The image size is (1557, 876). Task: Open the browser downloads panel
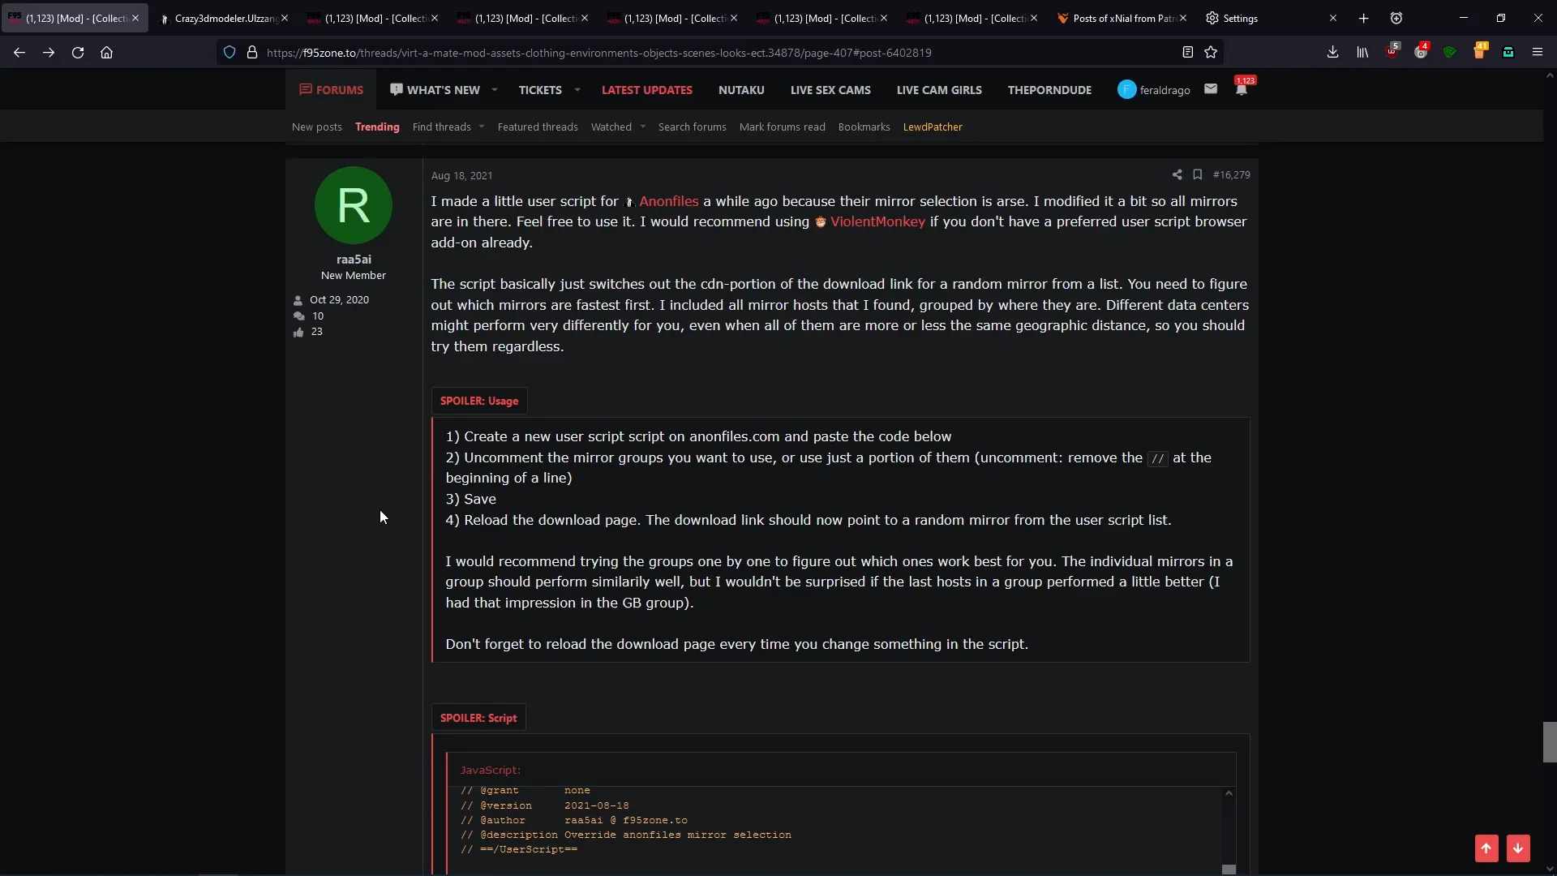click(x=1332, y=53)
